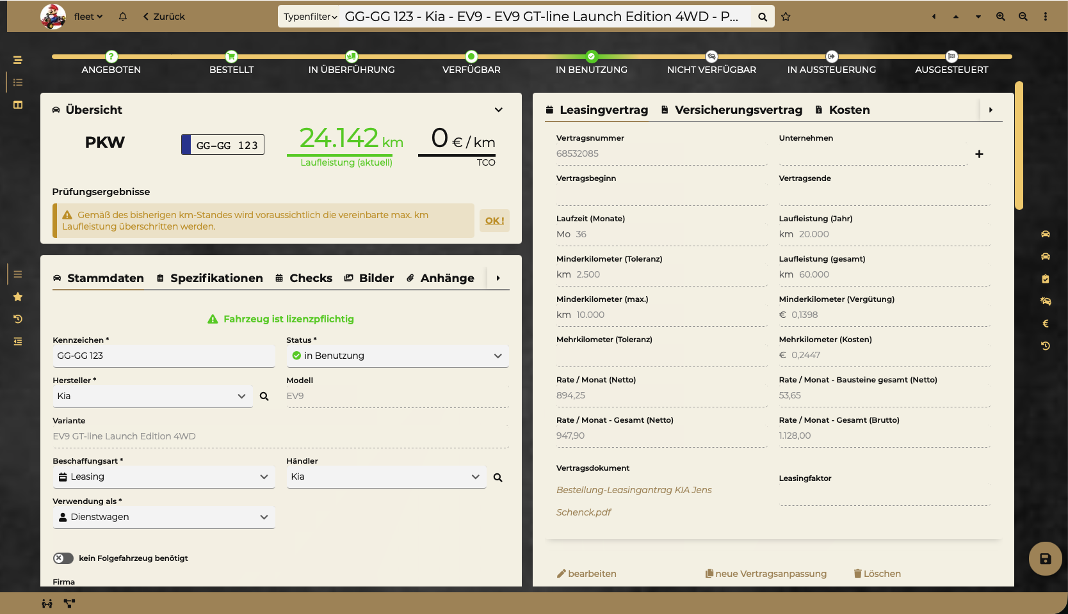Click the Kennzeichen input field
The width and height of the screenshot is (1068, 614).
pos(164,356)
